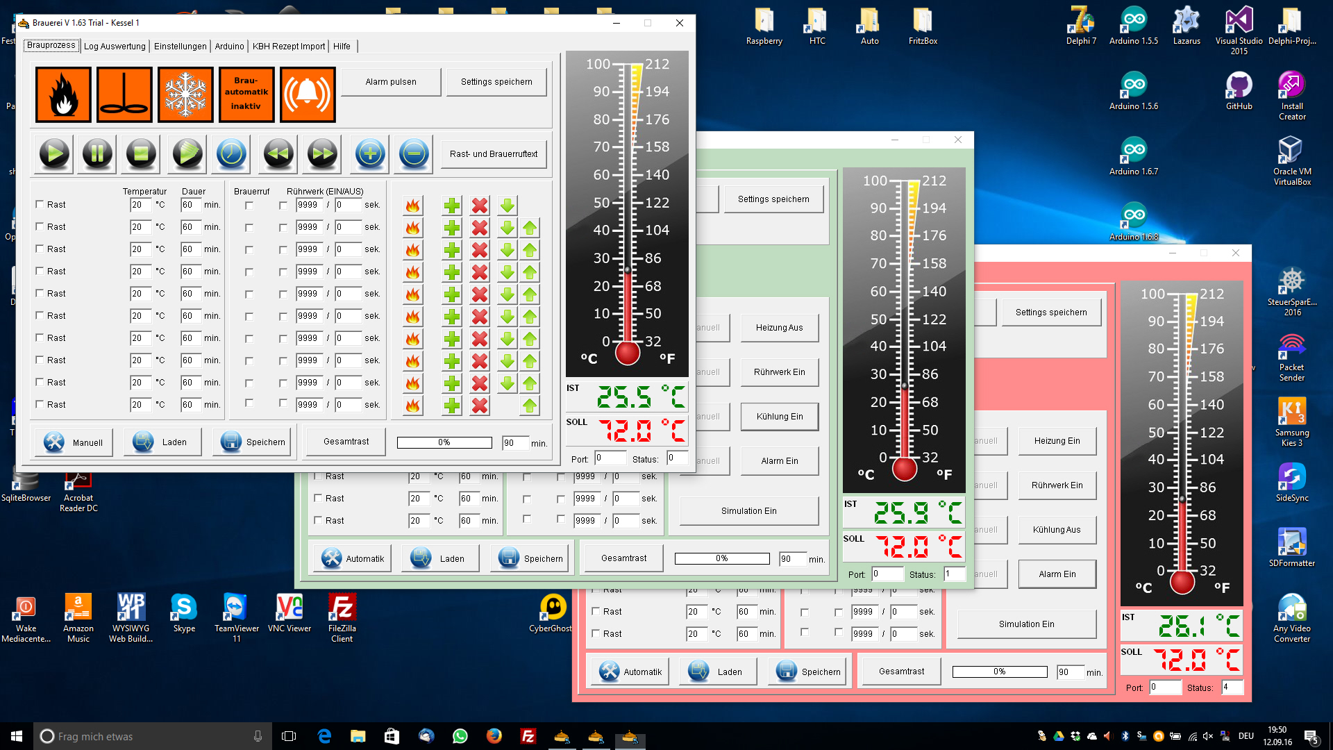Click the Alarm pulsen button
1333x750 pixels.
(x=391, y=82)
